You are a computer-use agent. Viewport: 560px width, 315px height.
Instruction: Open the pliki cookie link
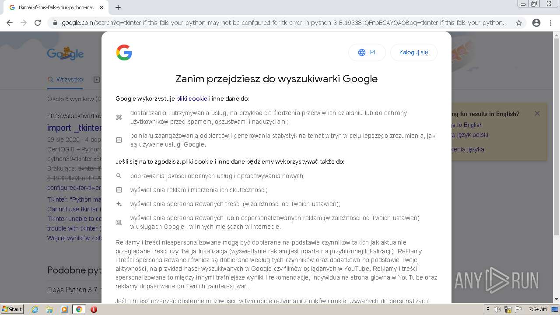pyautogui.click(x=192, y=99)
